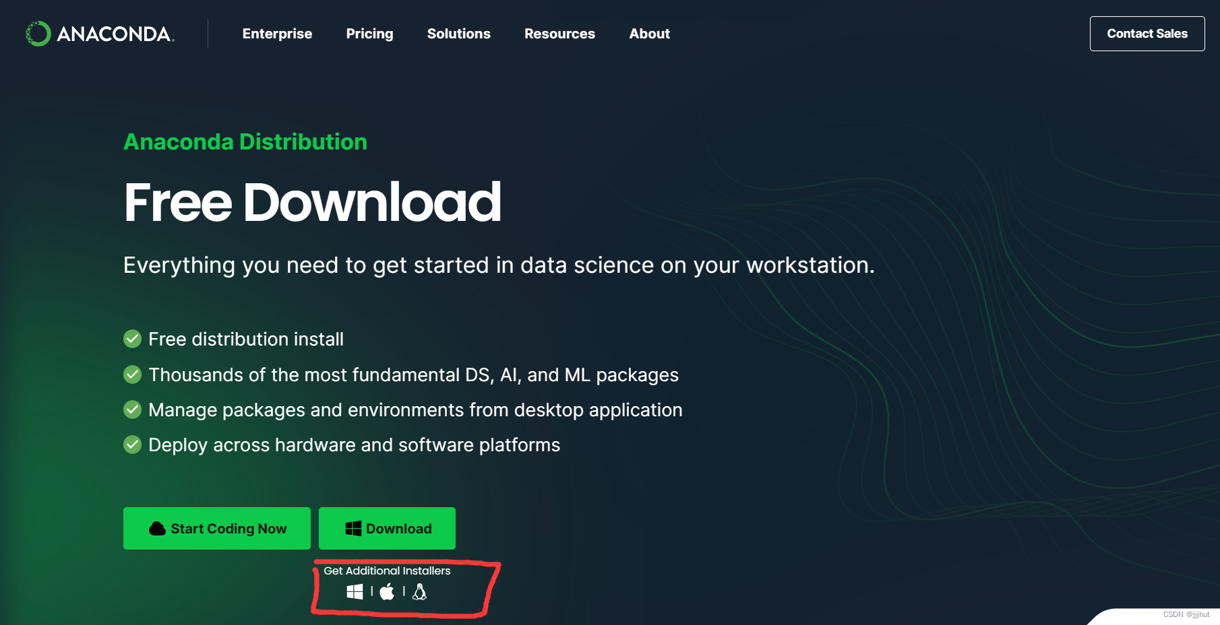
Task: Select the Windows installer icon
Action: pyautogui.click(x=355, y=591)
